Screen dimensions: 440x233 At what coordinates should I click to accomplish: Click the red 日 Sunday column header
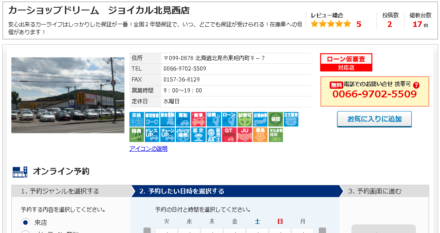pyautogui.click(x=280, y=222)
